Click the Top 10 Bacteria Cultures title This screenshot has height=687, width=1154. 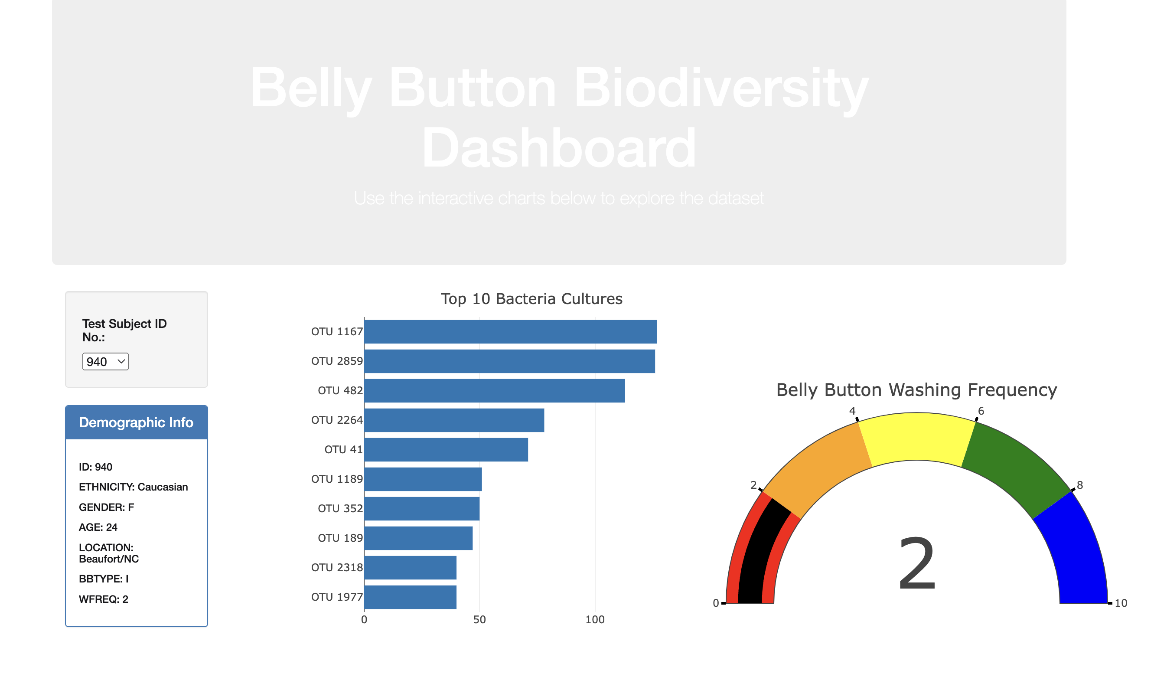(x=531, y=298)
